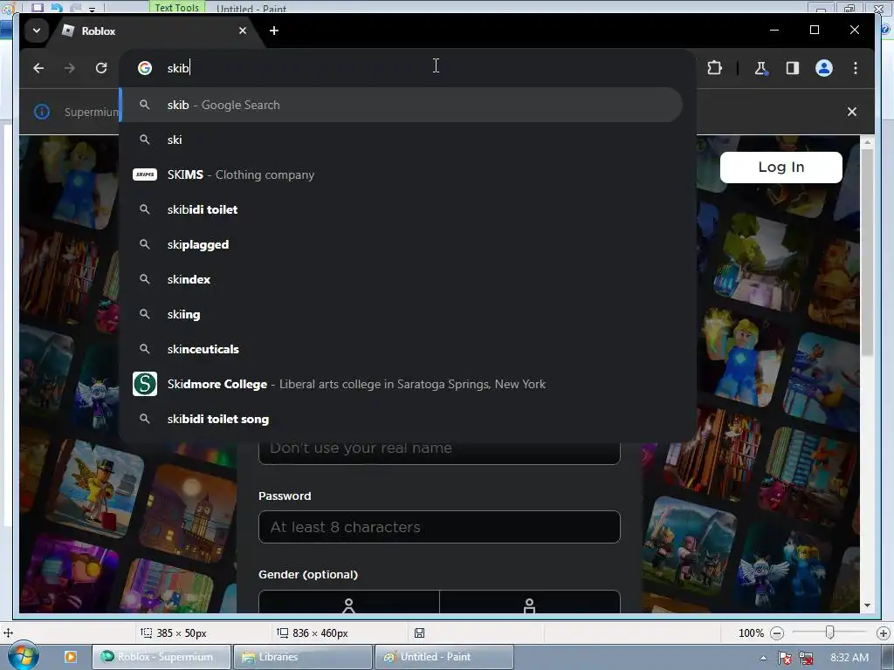894x670 pixels.
Task: Switch to 'Roblox - Supermium' taskbar button
Action: [x=162, y=657]
